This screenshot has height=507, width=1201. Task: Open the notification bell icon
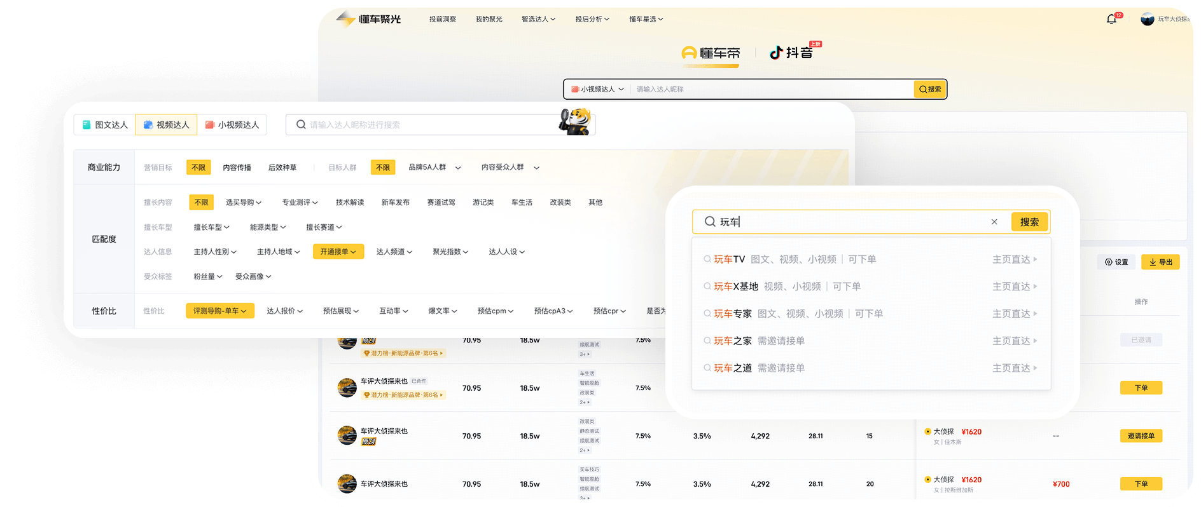[x=1111, y=19]
